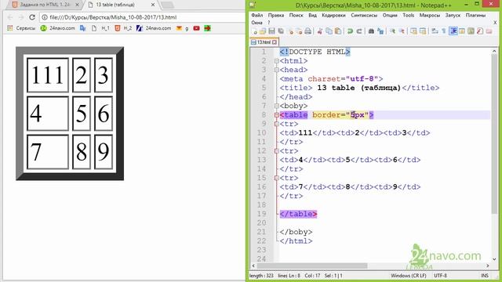Click the Redo arrow icon
This screenshot has width=502, height=282.
click(x=359, y=31)
